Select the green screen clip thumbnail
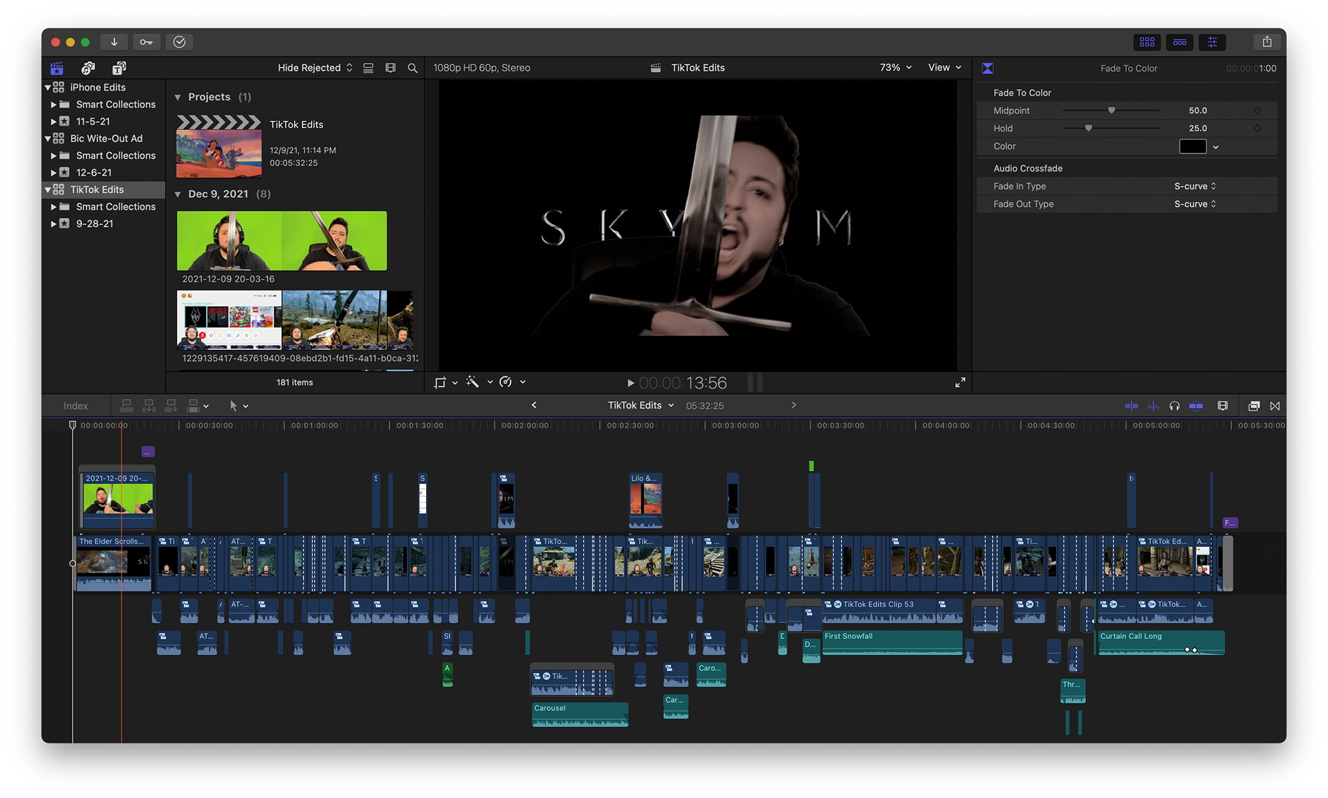The width and height of the screenshot is (1328, 798). click(281, 241)
